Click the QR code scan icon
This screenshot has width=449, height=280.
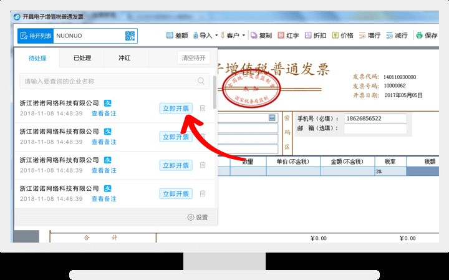130,36
